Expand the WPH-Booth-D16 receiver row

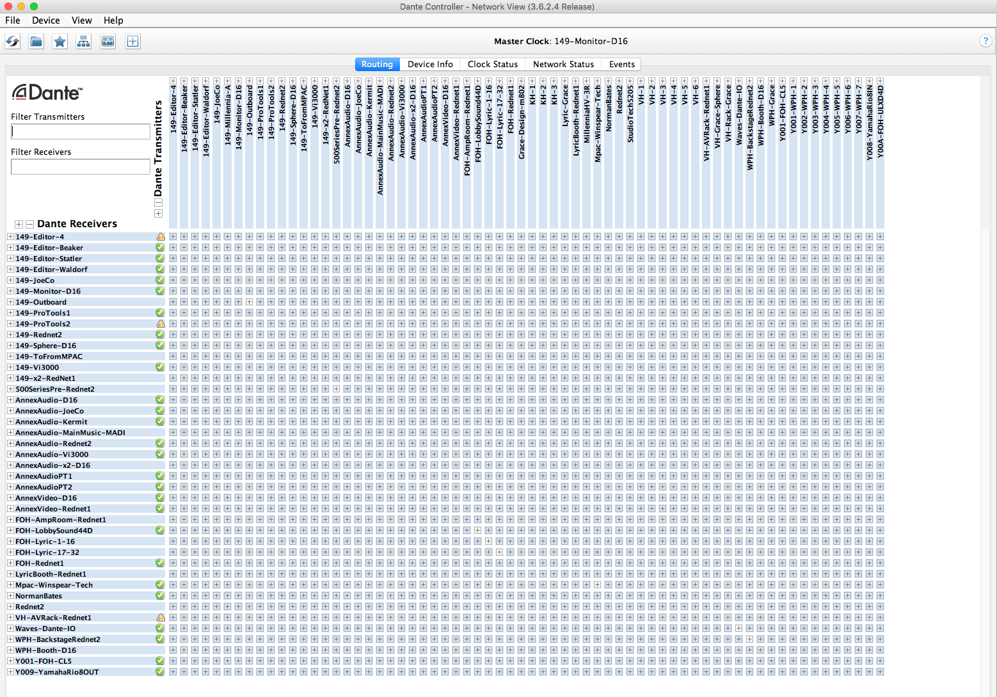click(x=10, y=650)
